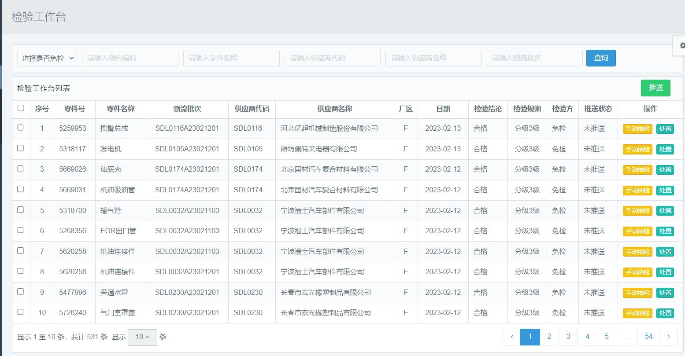Click date 2023-02-13 in 摇臂总成 row
The width and height of the screenshot is (685, 356).
point(443,128)
